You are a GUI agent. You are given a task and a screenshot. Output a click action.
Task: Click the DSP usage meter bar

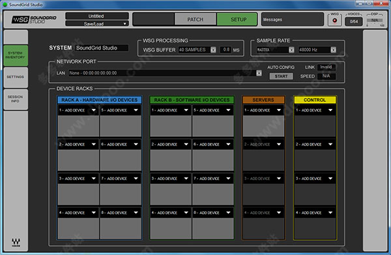click(x=375, y=20)
